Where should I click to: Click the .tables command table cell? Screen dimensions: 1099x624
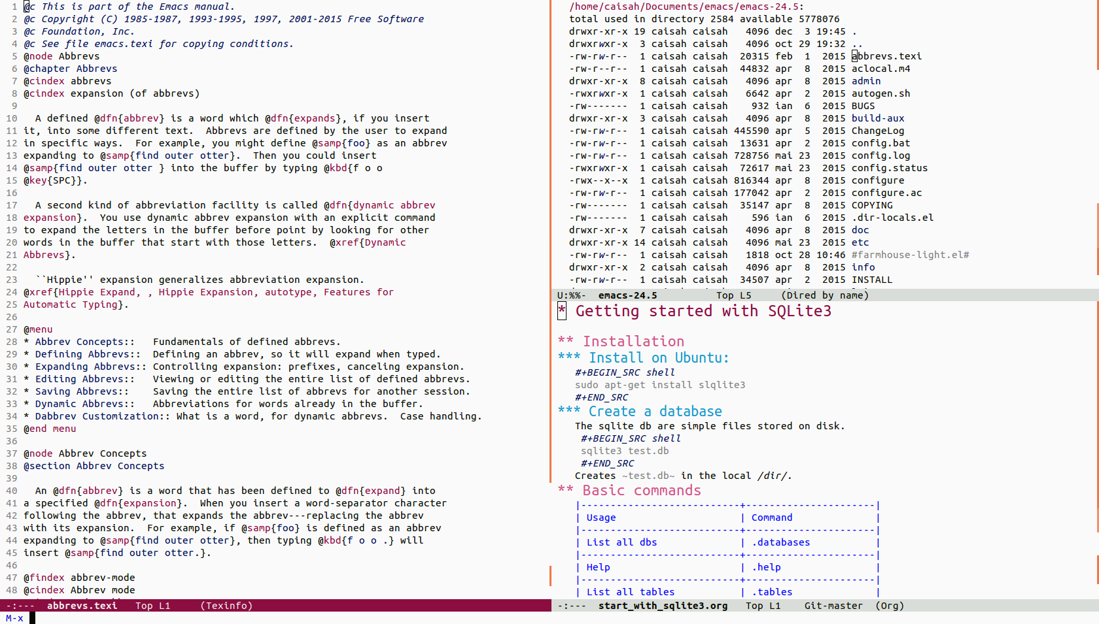click(772, 592)
